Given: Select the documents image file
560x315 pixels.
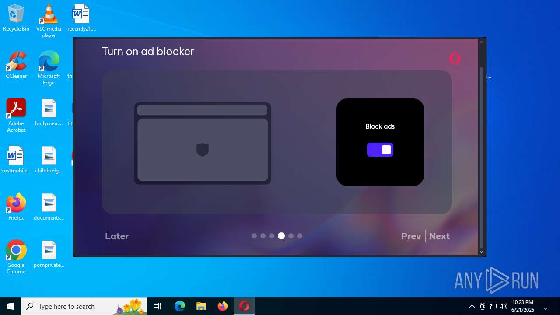Looking at the screenshot, I should point(49,207).
